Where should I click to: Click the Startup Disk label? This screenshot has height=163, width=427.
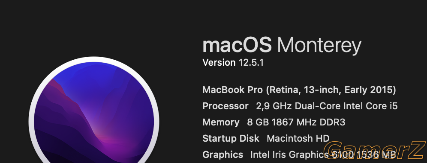[231, 139]
